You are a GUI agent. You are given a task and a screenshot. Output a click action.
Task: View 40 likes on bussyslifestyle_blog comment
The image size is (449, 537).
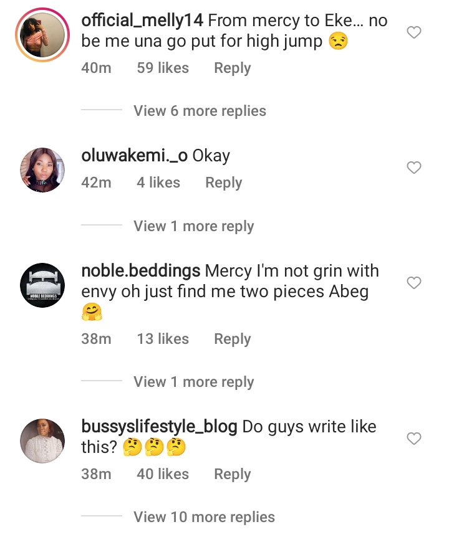point(163,474)
